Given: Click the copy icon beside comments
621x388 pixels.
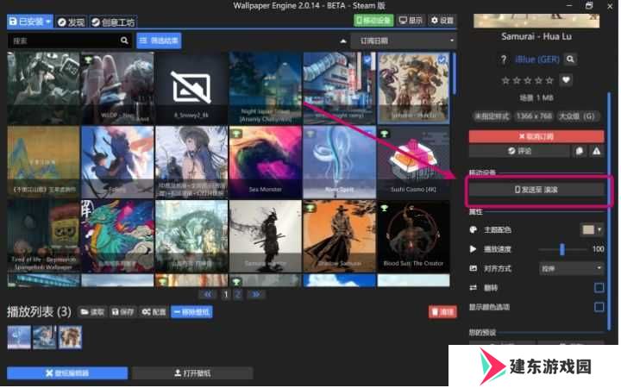Looking at the screenshot, I should pyautogui.click(x=580, y=151).
